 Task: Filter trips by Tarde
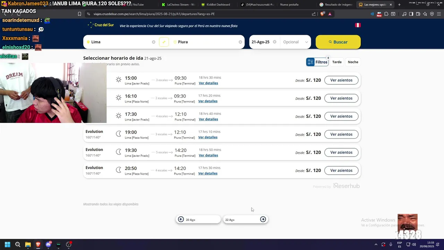click(337, 62)
